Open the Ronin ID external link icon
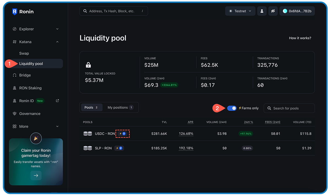The height and width of the screenshot is (195, 330). [x=57, y=101]
